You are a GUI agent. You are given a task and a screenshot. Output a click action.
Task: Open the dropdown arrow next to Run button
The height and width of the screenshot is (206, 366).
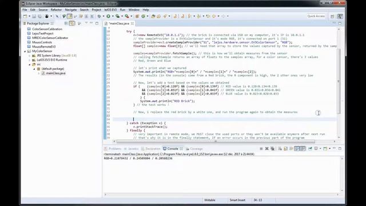[113, 16]
